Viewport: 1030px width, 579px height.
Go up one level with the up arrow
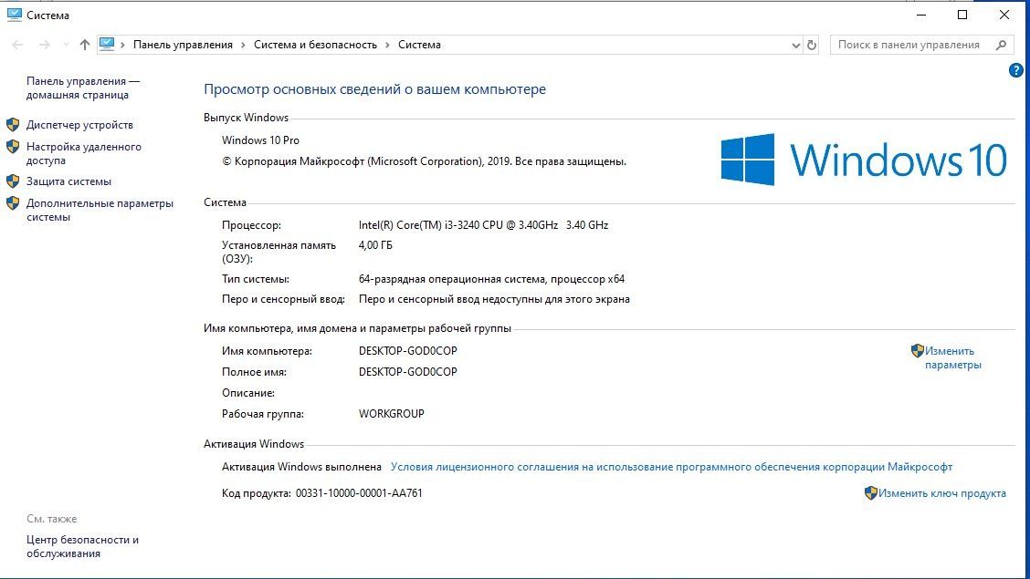click(x=85, y=45)
